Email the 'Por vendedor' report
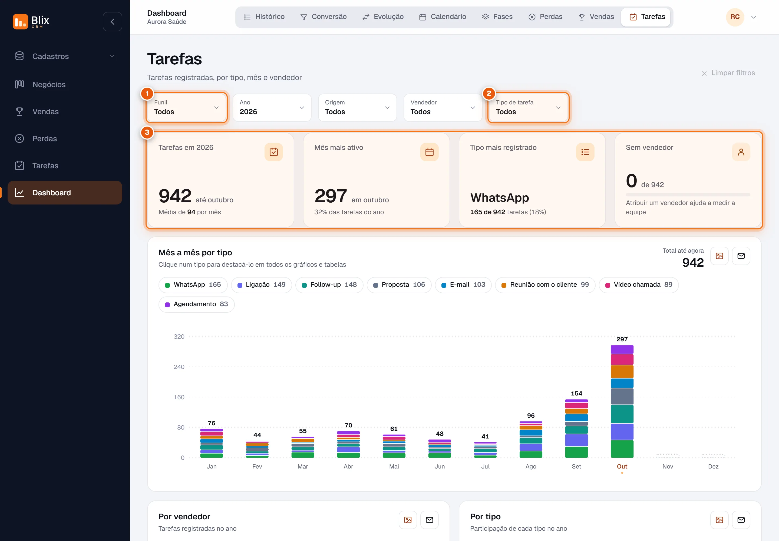The image size is (779, 541). coord(430,520)
